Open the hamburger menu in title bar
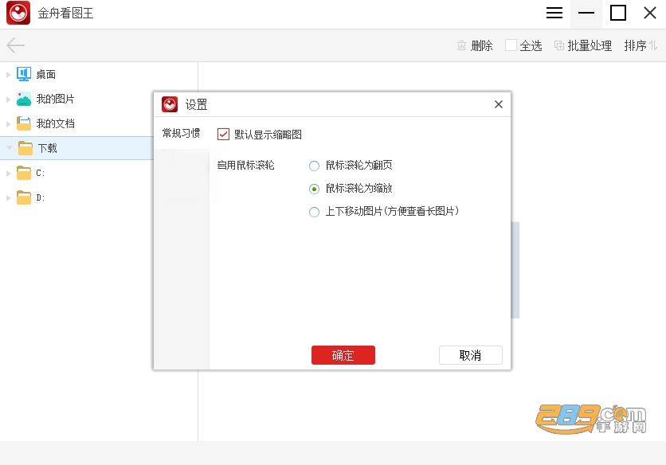The width and height of the screenshot is (666, 465). 554,13
